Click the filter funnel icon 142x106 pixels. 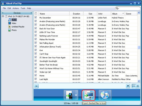click(x=128, y=86)
